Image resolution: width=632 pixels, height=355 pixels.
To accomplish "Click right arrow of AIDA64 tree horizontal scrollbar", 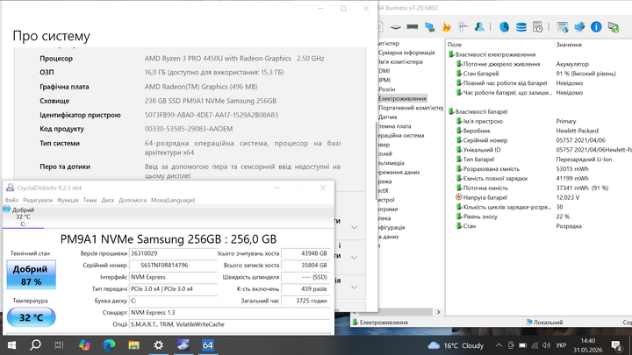I will point(438,312).
